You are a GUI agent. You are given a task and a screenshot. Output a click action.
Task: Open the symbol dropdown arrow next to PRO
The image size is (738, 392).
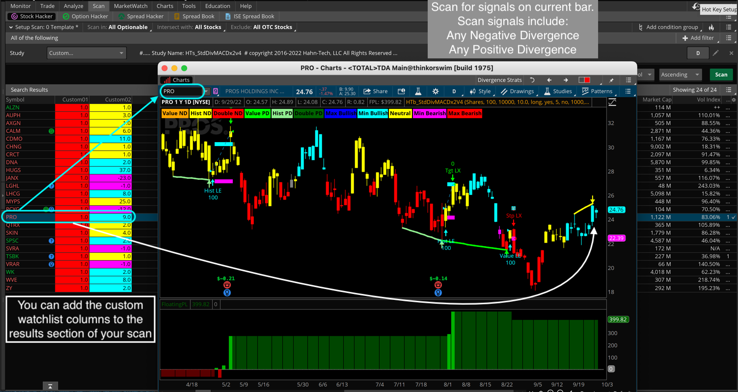click(x=207, y=91)
